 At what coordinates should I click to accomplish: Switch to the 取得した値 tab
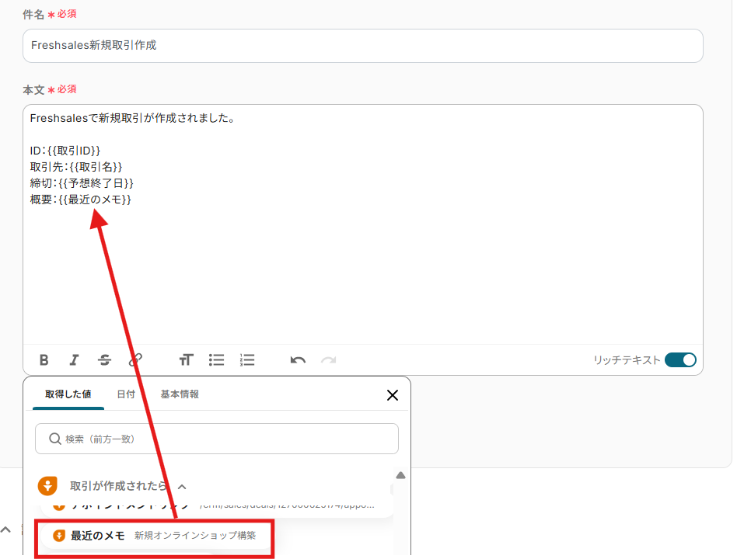pos(68,394)
